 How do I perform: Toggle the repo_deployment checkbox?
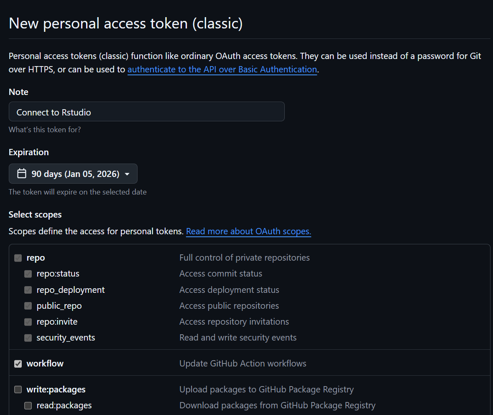pyautogui.click(x=28, y=290)
